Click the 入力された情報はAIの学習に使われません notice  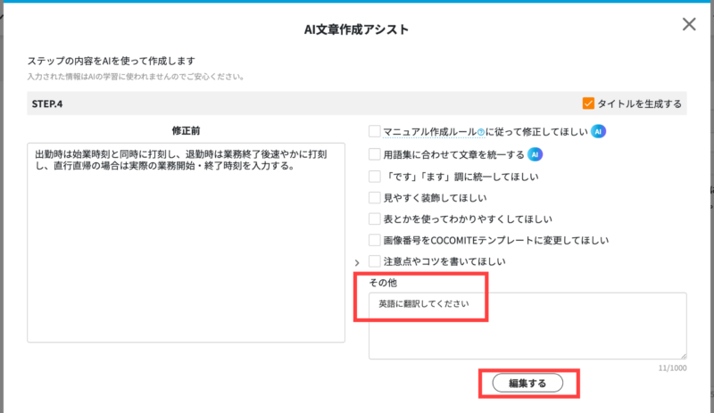136,77
